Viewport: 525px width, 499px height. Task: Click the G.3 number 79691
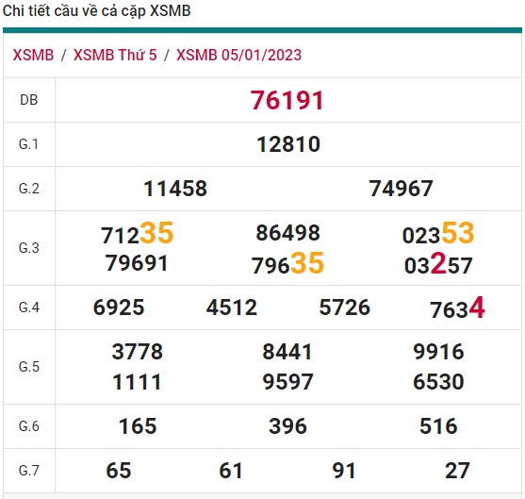point(137,263)
